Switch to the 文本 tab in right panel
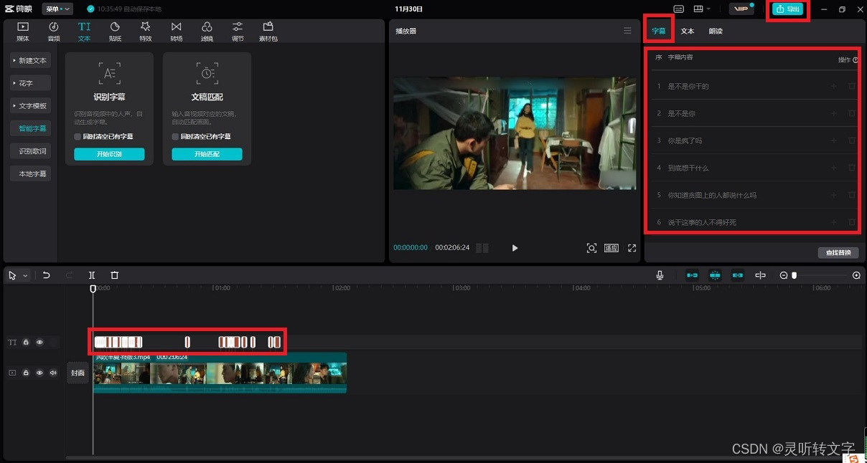The width and height of the screenshot is (867, 463). click(x=687, y=31)
